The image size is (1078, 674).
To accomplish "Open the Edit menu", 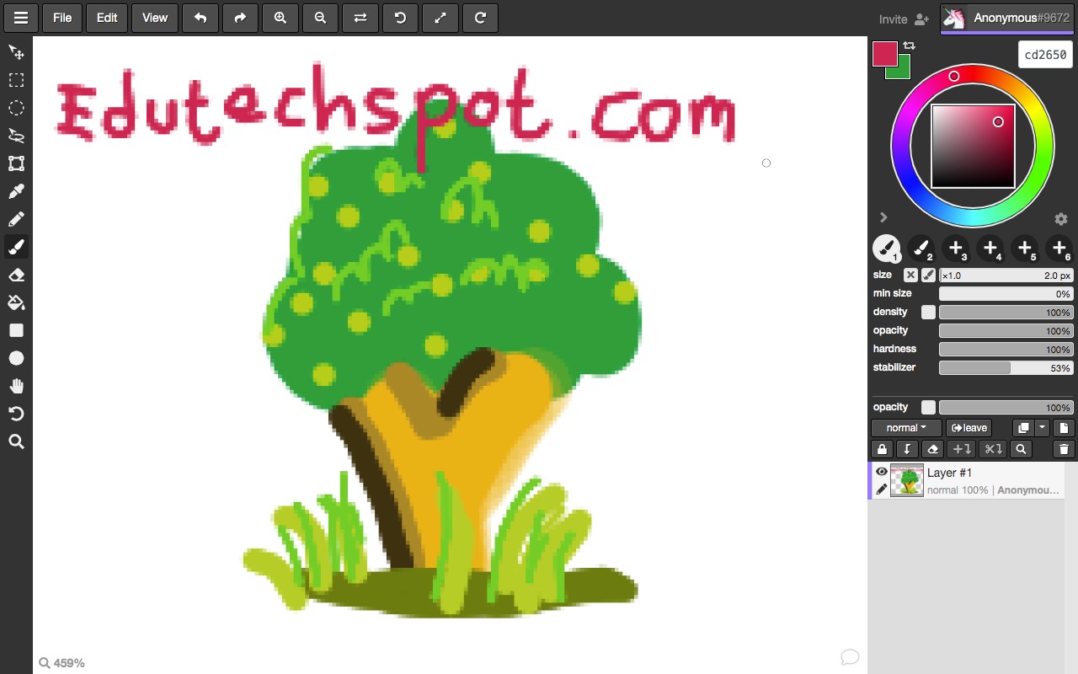I will click(x=106, y=18).
